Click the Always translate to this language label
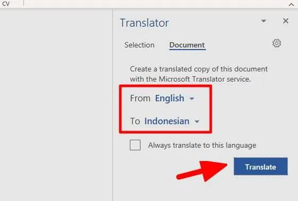This screenshot has height=201, width=298. pos(202,145)
